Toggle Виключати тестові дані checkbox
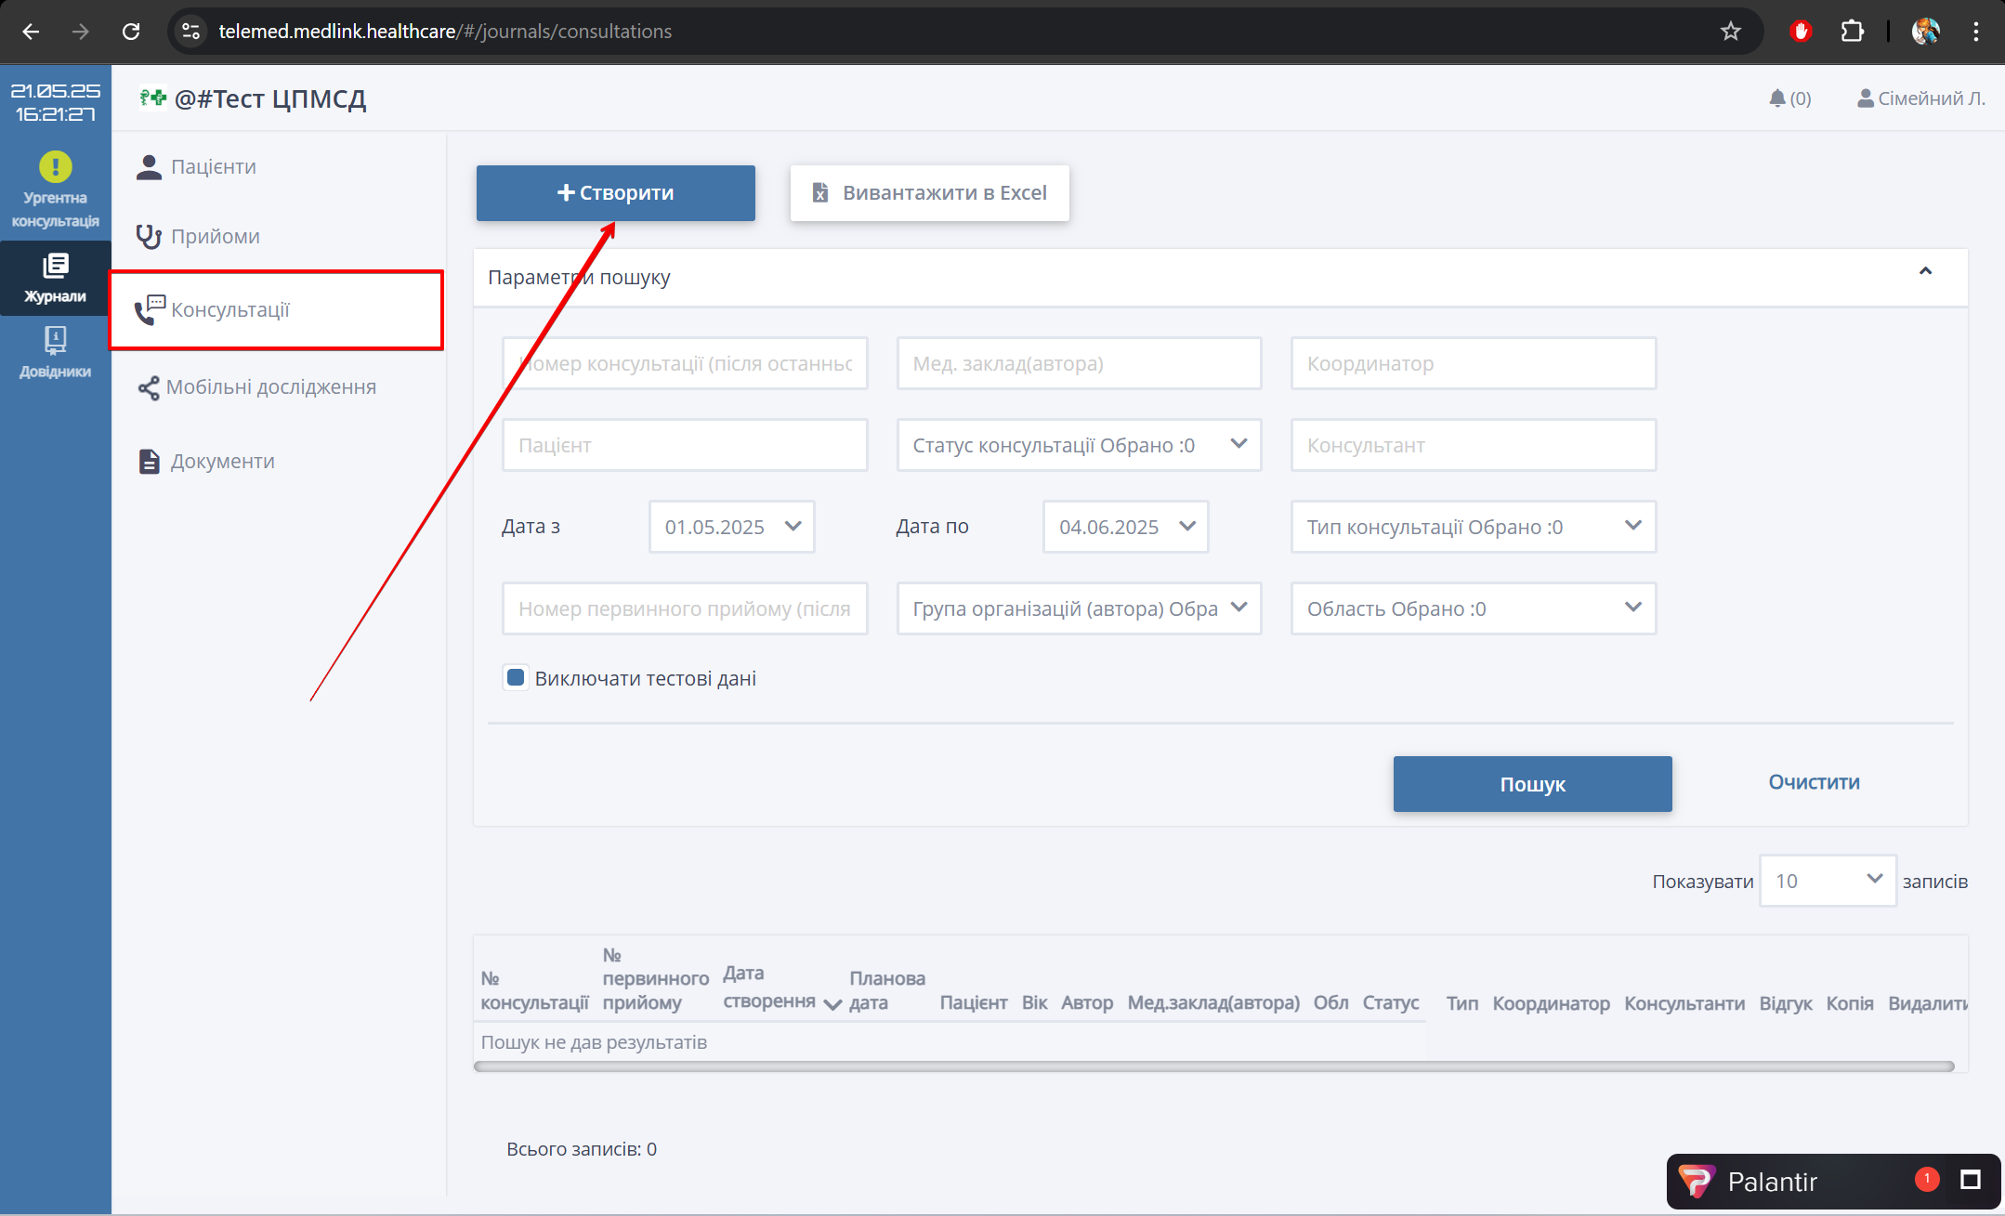This screenshot has width=2005, height=1216. click(x=516, y=677)
